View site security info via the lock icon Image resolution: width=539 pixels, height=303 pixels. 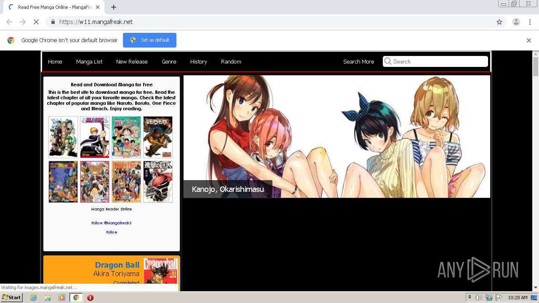click(53, 22)
